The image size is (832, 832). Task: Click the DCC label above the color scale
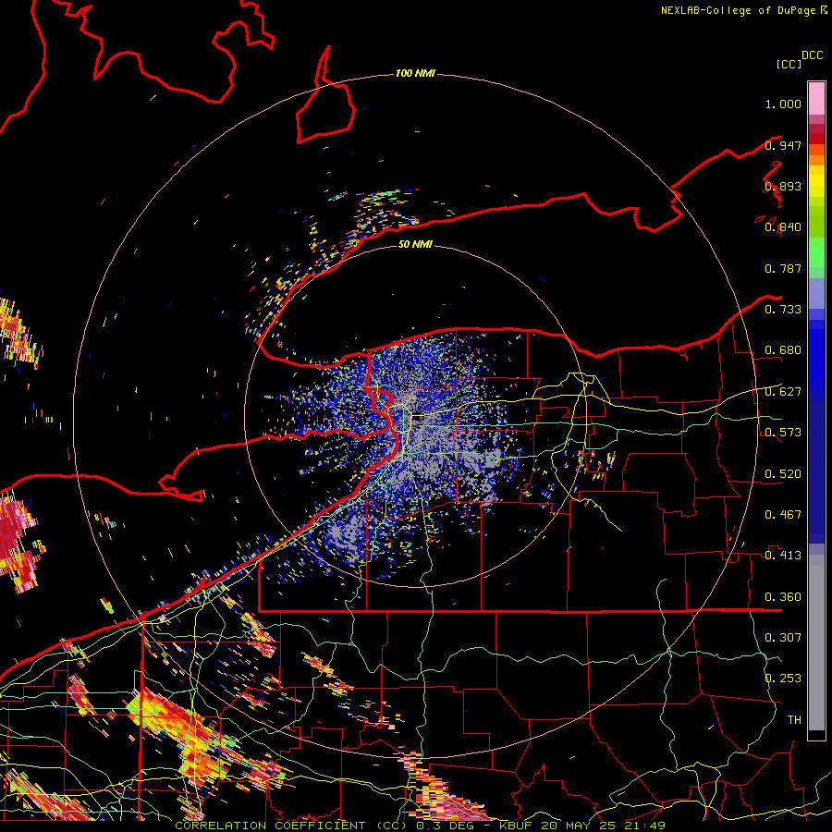pos(813,55)
